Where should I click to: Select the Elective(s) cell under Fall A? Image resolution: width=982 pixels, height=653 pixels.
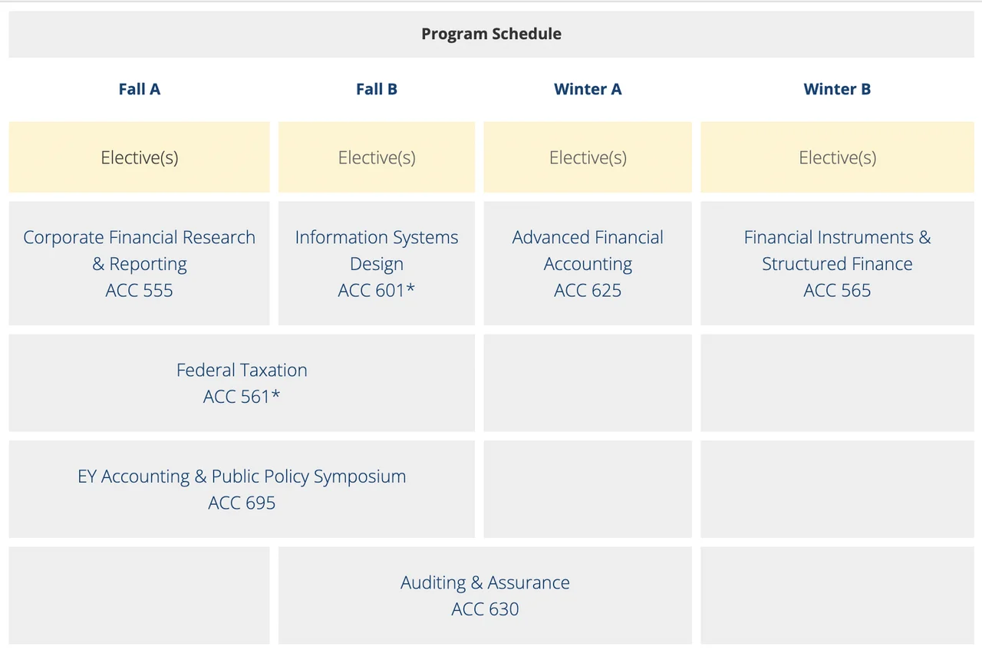pos(139,157)
